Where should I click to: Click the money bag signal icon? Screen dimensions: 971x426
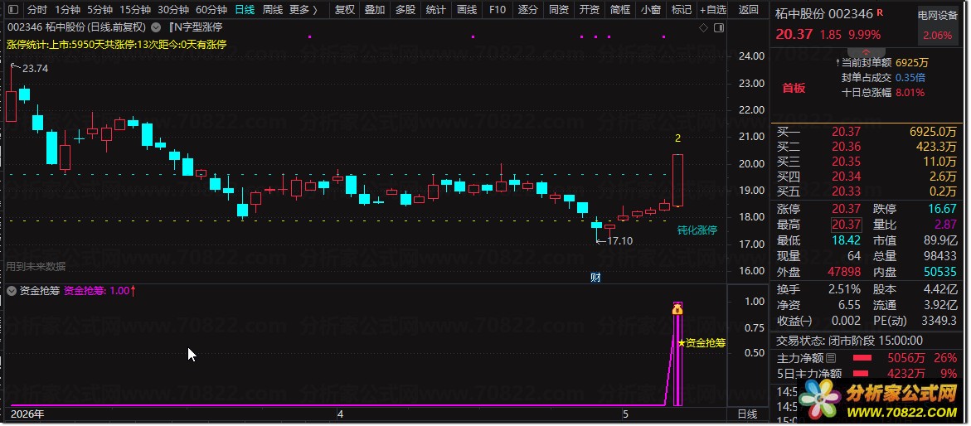pos(677,308)
